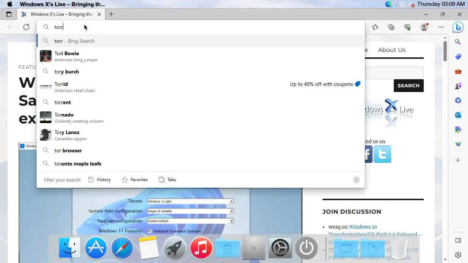The image size is (468, 263).
Task: Open the Twitter icon under Find us on
Action: [382, 154]
